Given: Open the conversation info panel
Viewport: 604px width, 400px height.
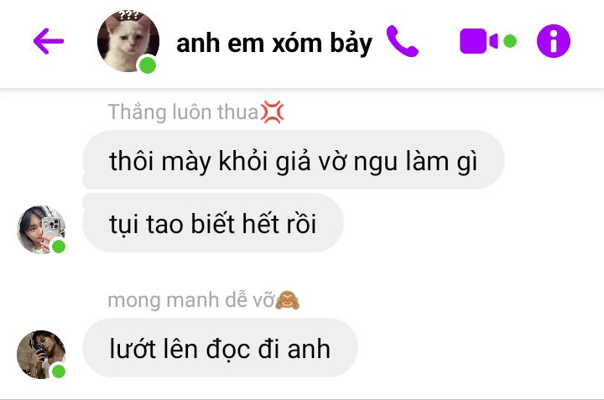Looking at the screenshot, I should 554,41.
